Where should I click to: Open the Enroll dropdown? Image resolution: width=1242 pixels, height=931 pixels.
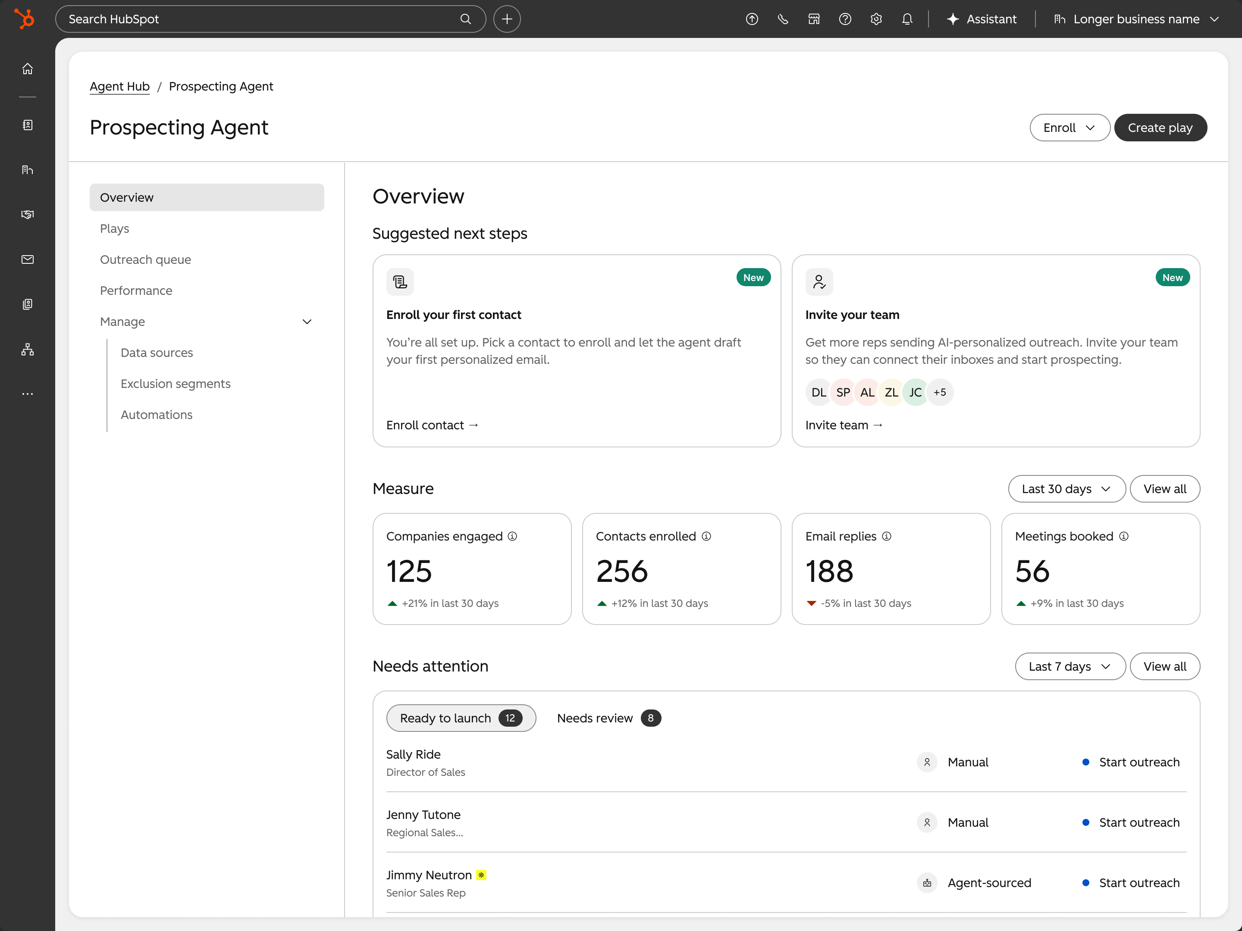(1069, 128)
